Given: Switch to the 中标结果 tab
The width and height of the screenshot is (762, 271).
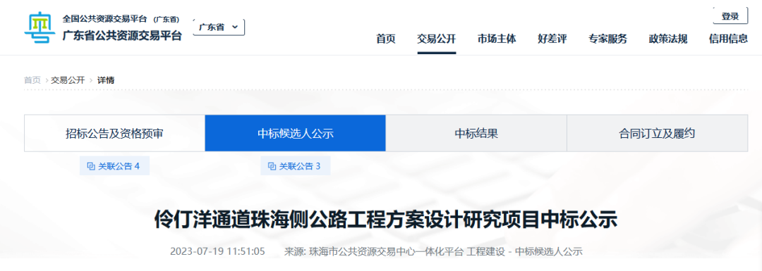Looking at the screenshot, I should 476,133.
